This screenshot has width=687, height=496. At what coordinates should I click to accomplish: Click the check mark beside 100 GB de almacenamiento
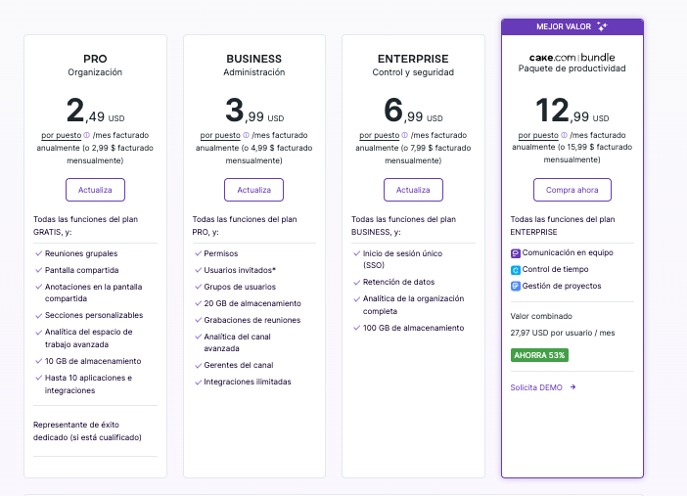pyautogui.click(x=356, y=328)
